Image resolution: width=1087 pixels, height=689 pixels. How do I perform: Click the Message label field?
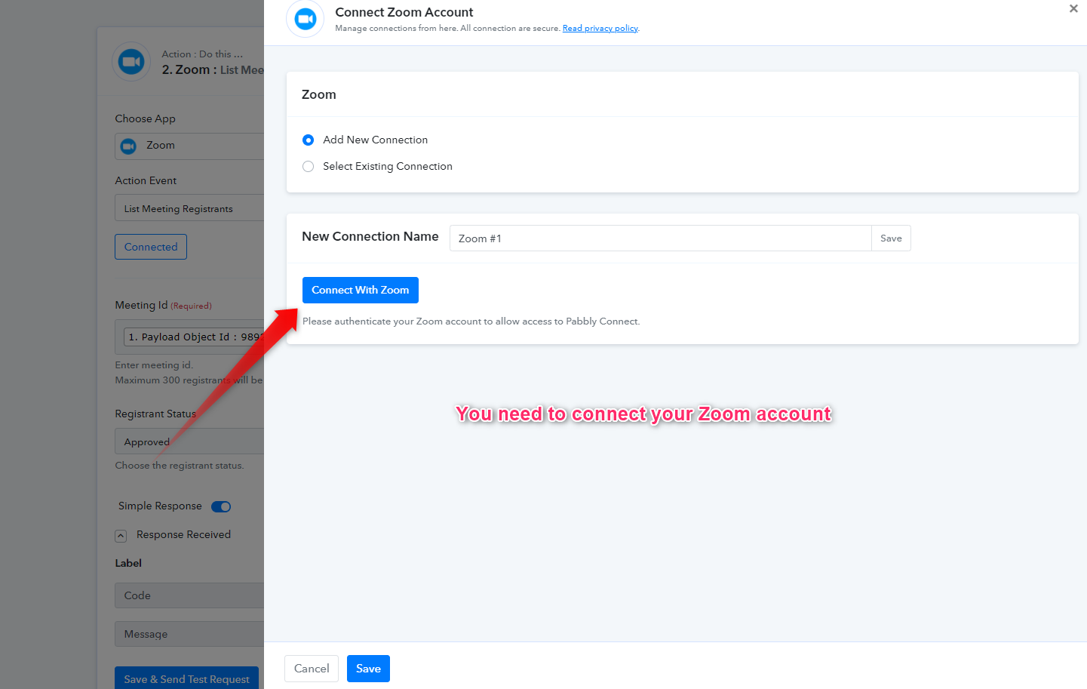pyautogui.click(x=189, y=634)
